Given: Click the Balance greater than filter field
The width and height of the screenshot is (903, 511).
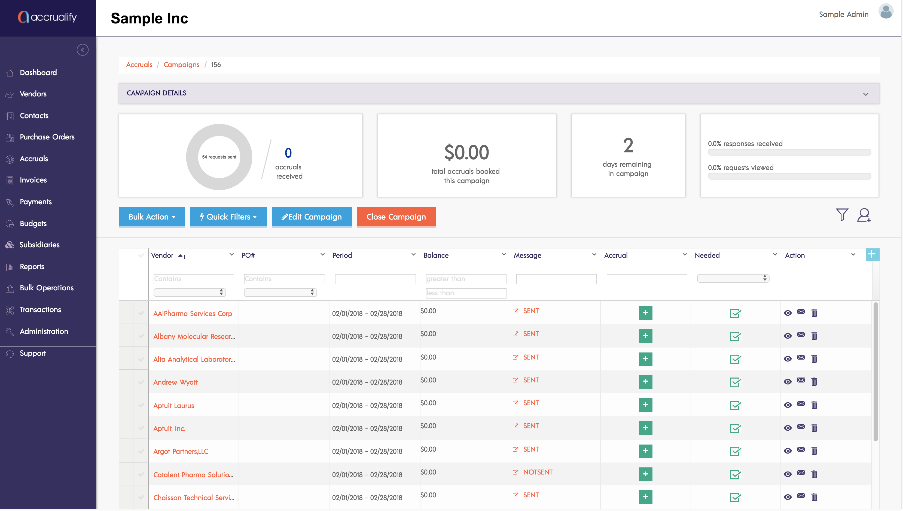Looking at the screenshot, I should coord(466,279).
